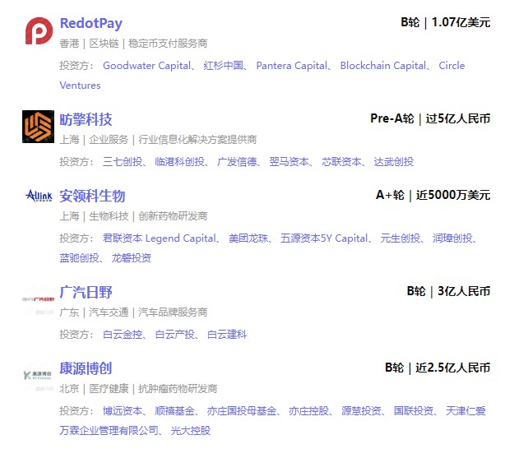Select the text 北京 | 医疗健康 | 抗肿瘤药物研发商
Viewport: 528px width, 458px height.
pyautogui.click(x=138, y=389)
